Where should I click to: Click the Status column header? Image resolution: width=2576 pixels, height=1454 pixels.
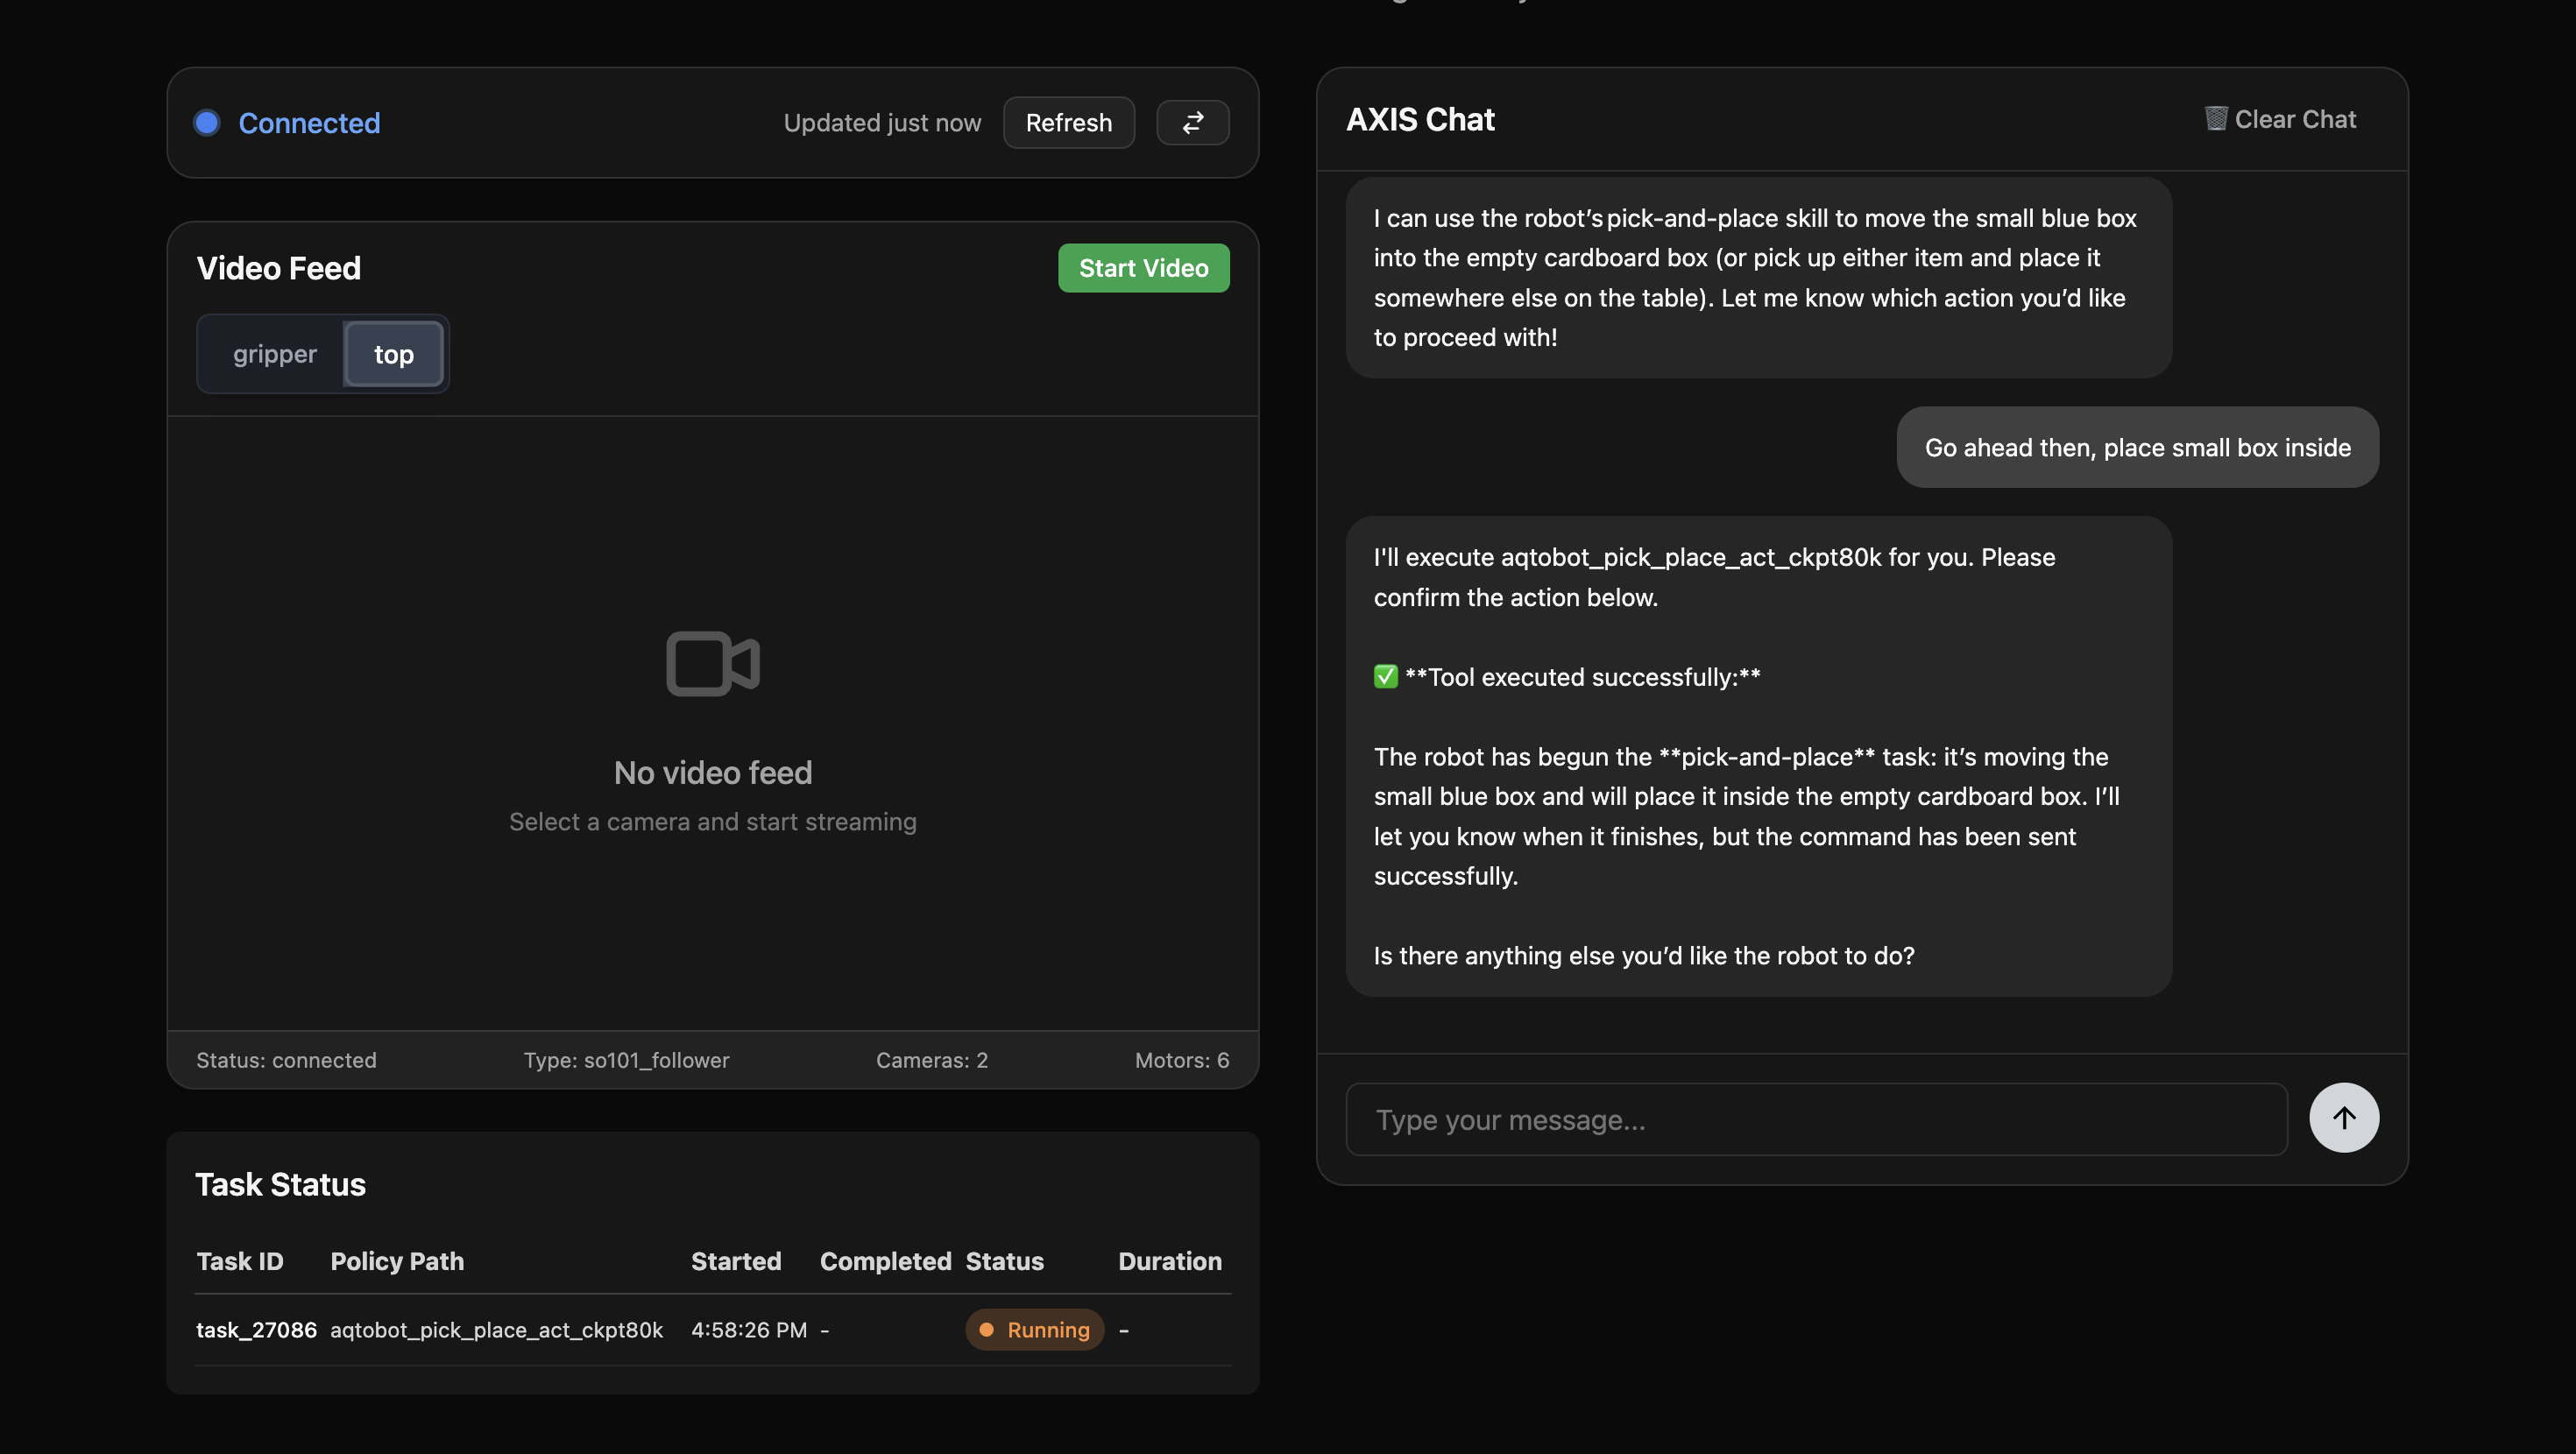[x=1004, y=1261]
